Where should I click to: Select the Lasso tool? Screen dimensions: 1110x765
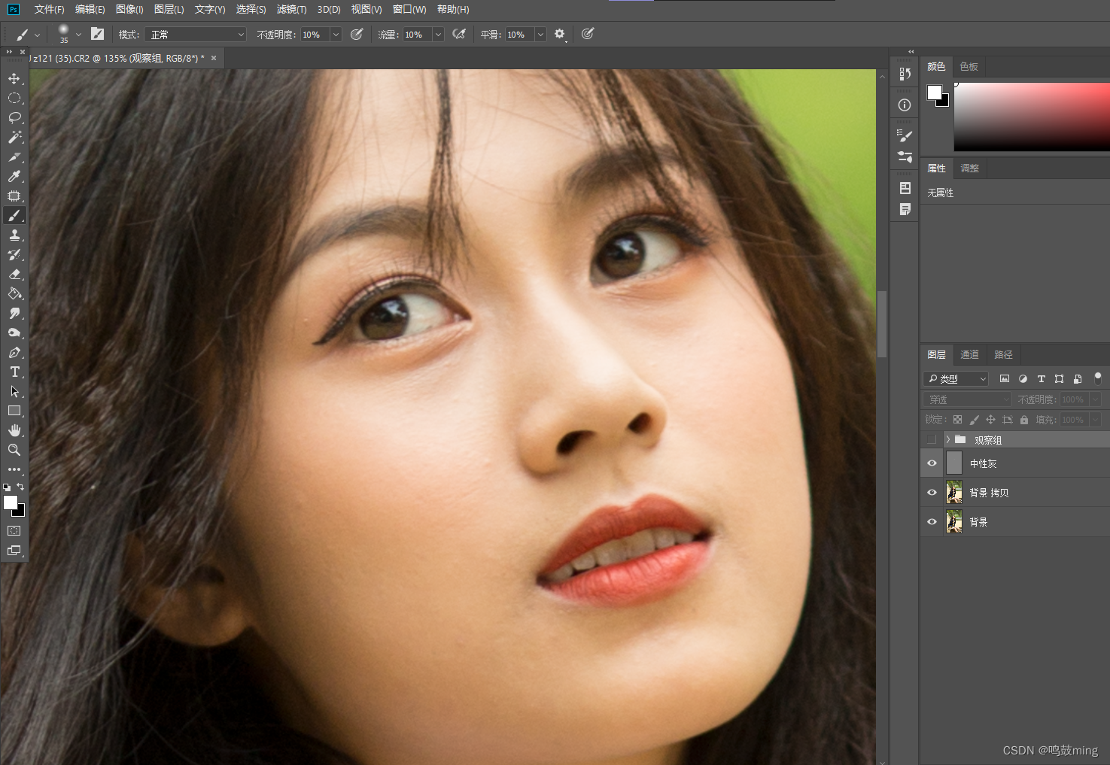14,118
